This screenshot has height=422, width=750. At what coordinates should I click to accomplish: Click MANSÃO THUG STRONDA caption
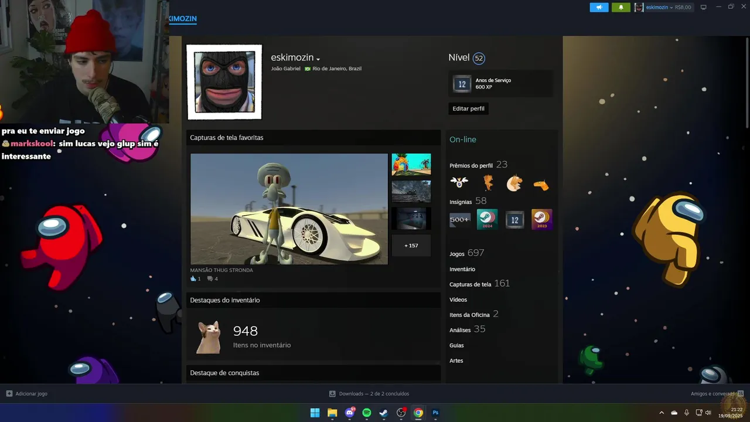click(221, 270)
